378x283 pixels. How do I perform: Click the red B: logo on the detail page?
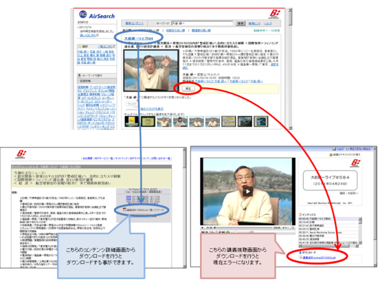(21, 154)
